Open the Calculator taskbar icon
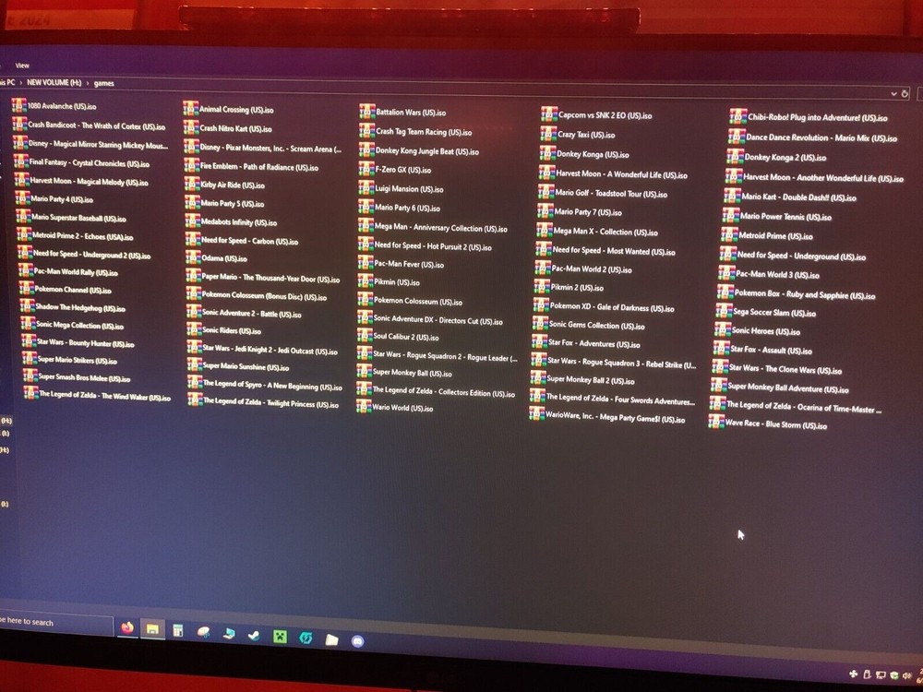The width and height of the screenshot is (923, 692). (x=178, y=631)
